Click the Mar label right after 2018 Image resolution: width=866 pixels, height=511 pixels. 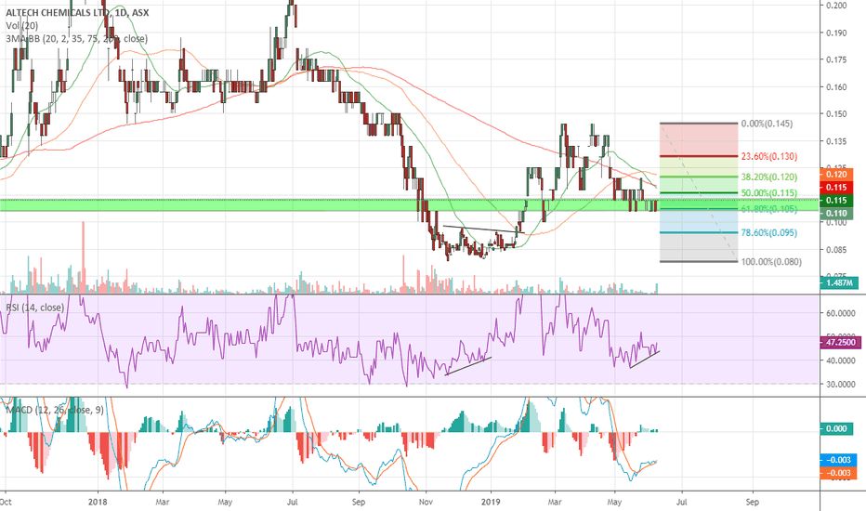[163, 502]
